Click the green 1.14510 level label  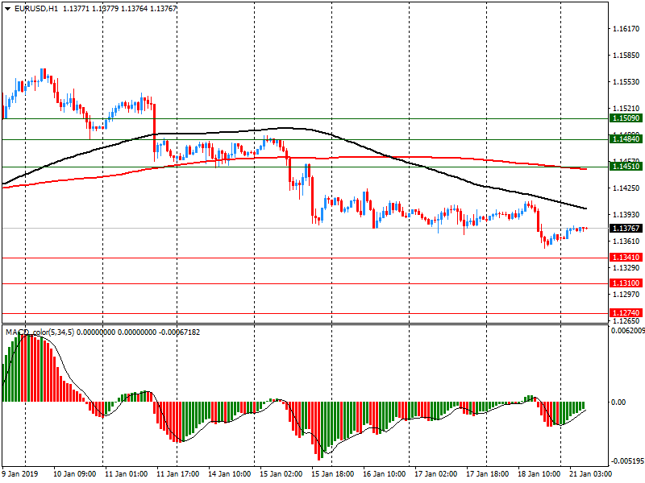click(x=626, y=167)
